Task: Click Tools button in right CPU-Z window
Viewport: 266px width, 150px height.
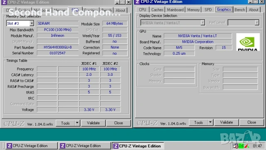Action: (199, 122)
